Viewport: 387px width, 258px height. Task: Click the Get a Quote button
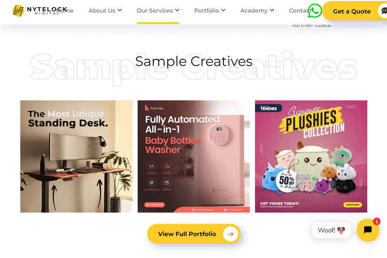click(352, 11)
